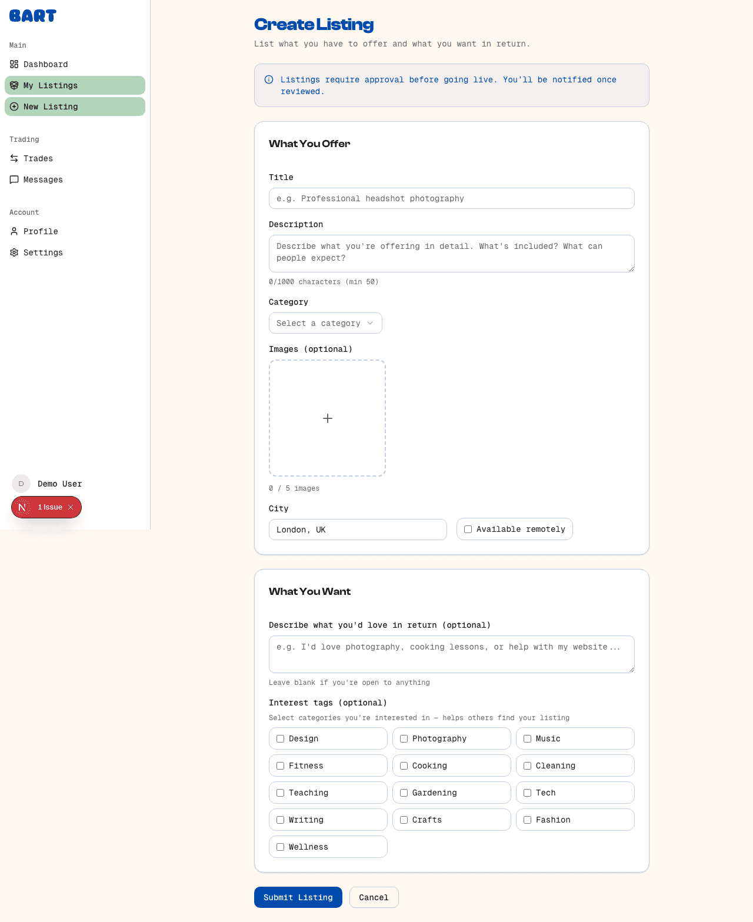Enable the Available remotely checkbox
753x922 pixels.
point(468,529)
